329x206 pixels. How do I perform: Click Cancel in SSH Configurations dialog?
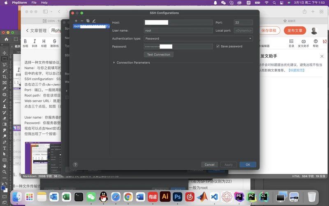click(209, 164)
